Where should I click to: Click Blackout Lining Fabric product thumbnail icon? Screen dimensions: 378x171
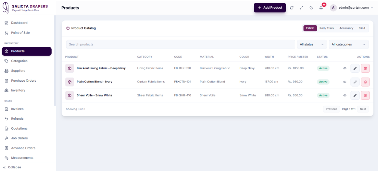pyautogui.click(x=69, y=68)
